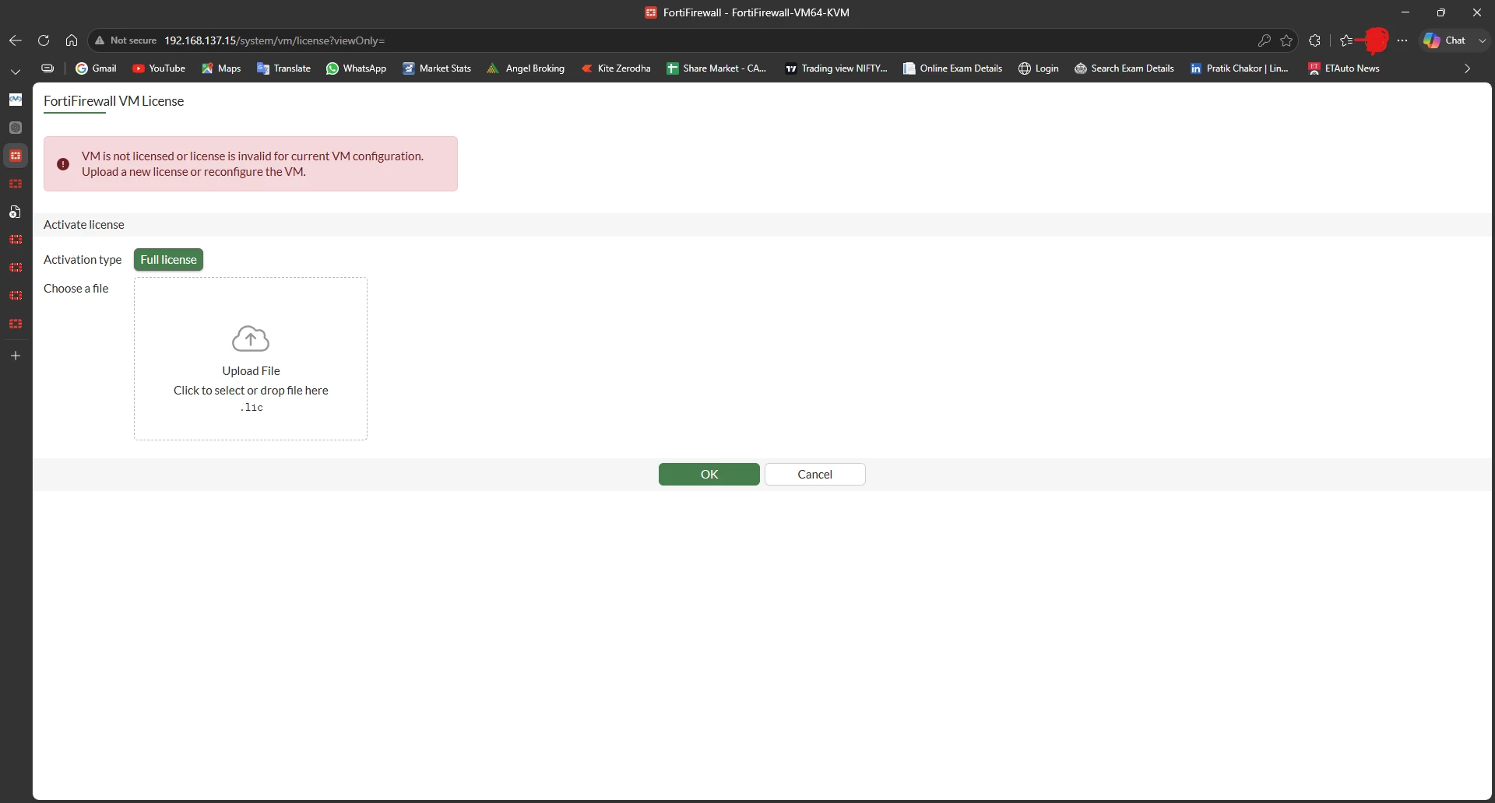
Task: Open the Login bookmark
Action: pyautogui.click(x=1039, y=68)
